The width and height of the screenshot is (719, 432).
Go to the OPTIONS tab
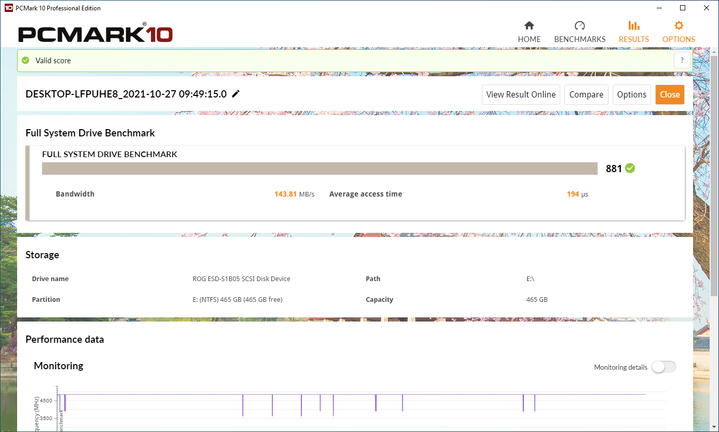coord(679,32)
